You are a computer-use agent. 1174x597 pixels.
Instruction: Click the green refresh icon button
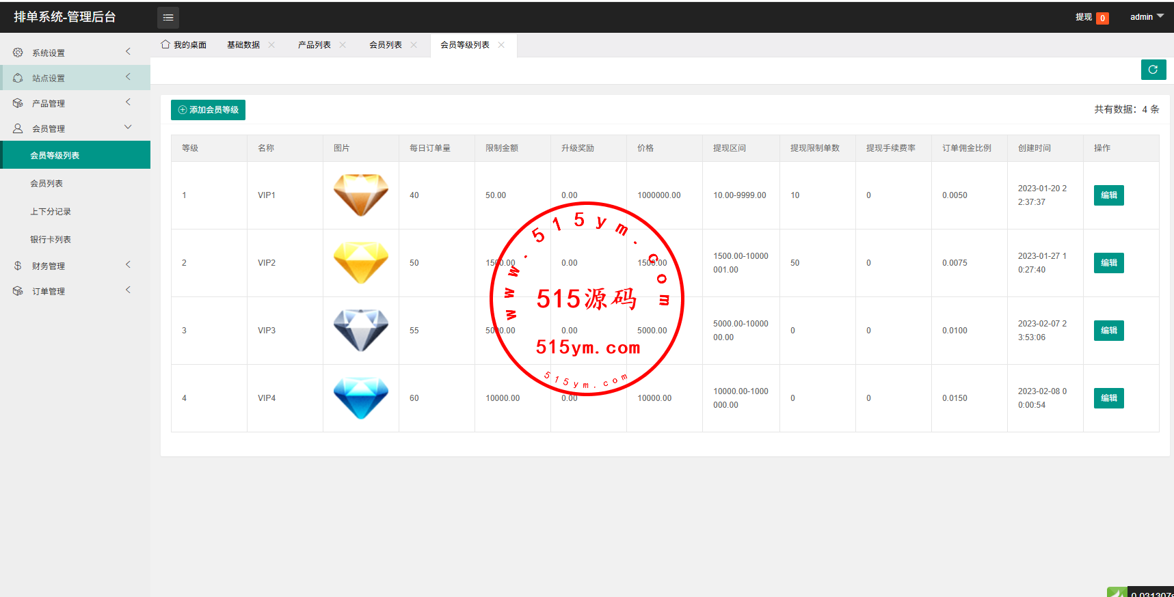[x=1153, y=70]
